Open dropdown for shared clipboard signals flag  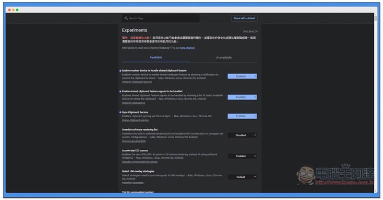tap(242, 97)
